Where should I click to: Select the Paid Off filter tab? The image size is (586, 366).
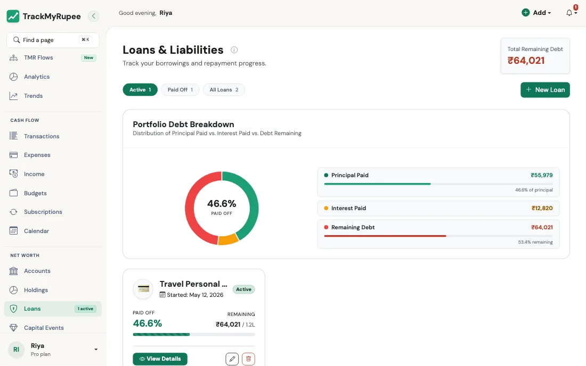coord(180,89)
